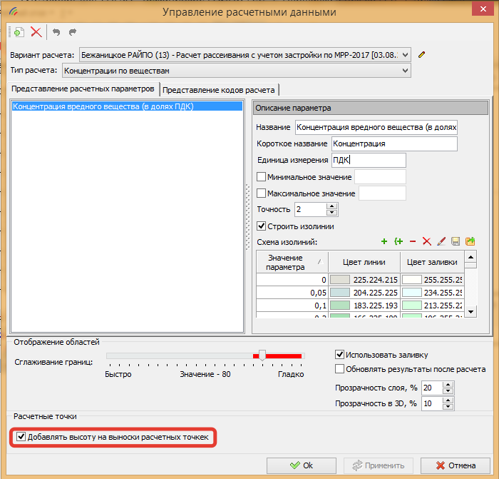Add an isoline with the green plus icon
This screenshot has height=479, width=499.
tap(384, 242)
